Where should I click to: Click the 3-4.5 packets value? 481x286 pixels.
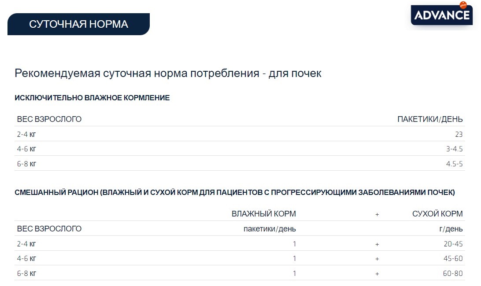click(454, 149)
